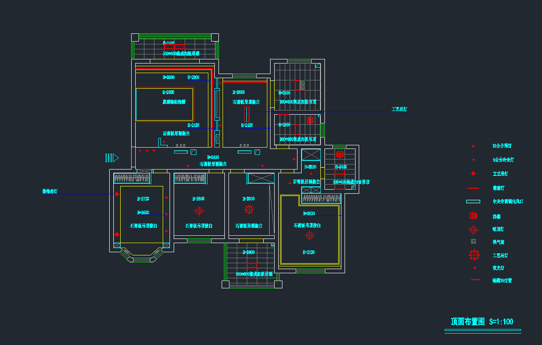Viewport: 542px width, 345px height.
Task: Click the 装饰吊灯 callout label on the left
Action: 50,192
